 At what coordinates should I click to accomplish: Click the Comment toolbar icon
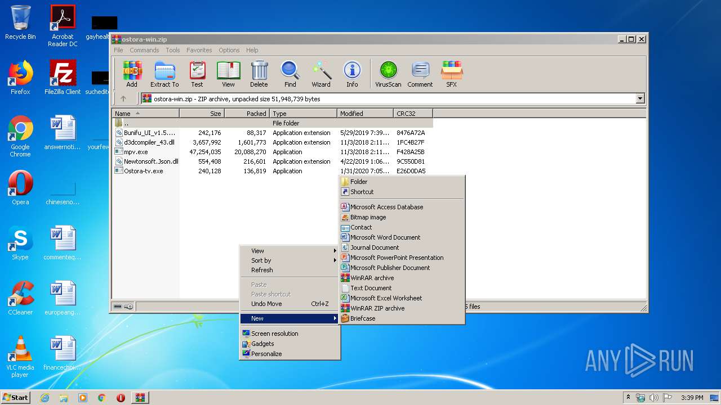pyautogui.click(x=420, y=74)
